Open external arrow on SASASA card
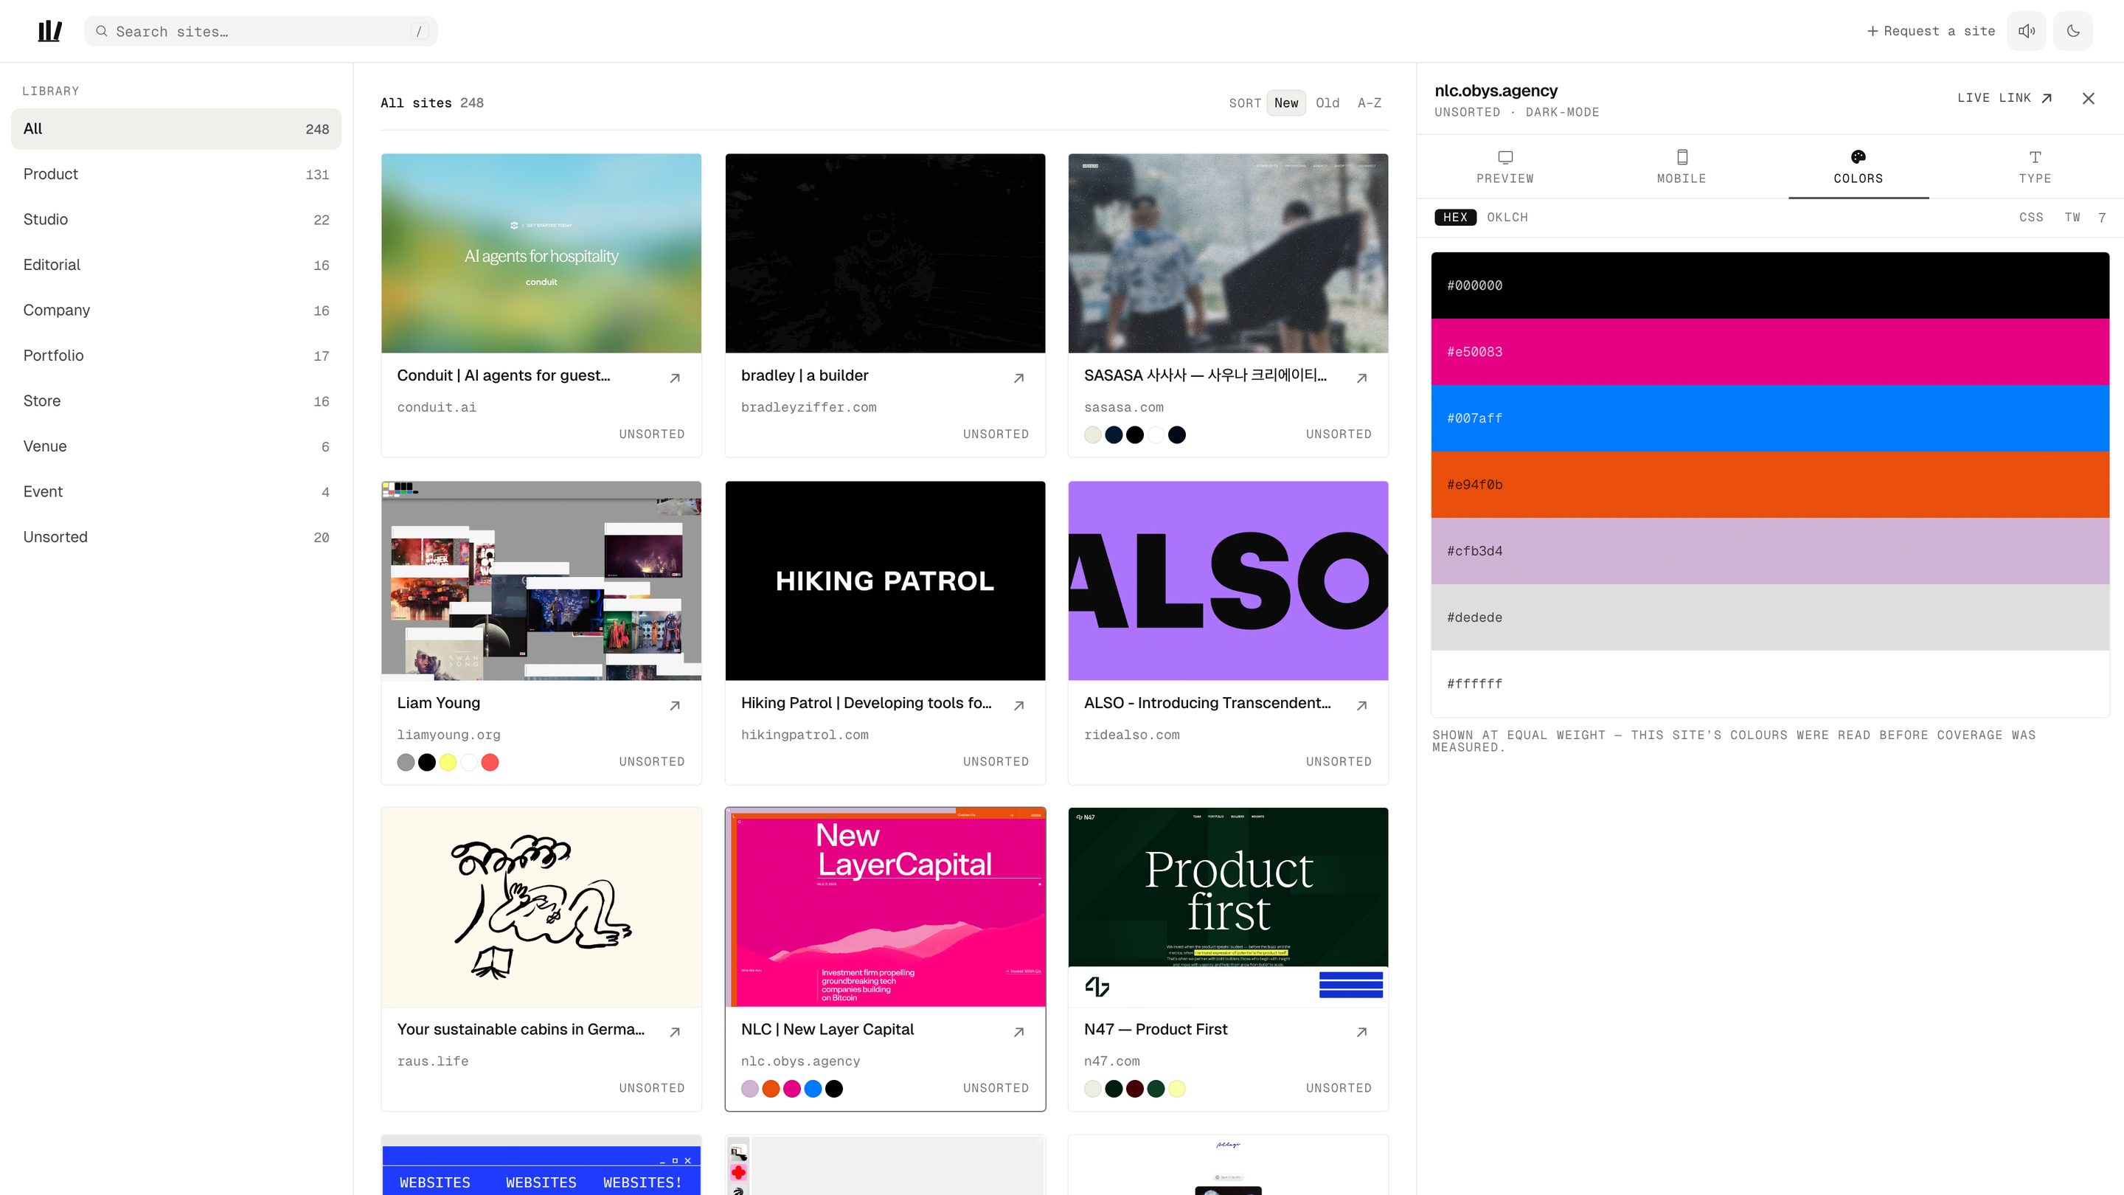This screenshot has height=1195, width=2124. click(1361, 378)
